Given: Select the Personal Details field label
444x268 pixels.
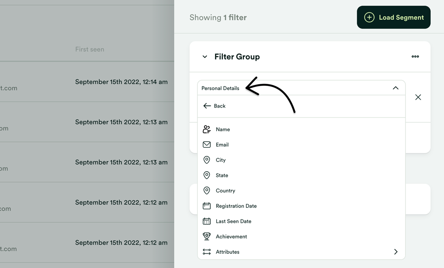Looking at the screenshot, I should click(220, 88).
